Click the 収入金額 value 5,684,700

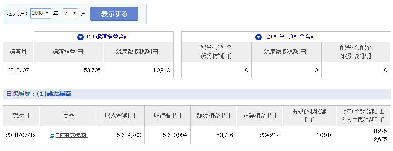tap(129, 135)
